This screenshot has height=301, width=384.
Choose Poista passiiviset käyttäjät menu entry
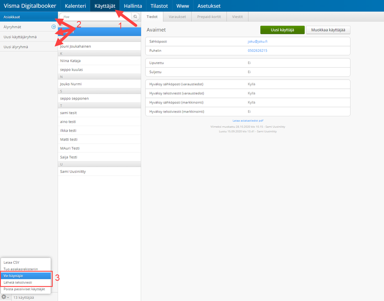pyautogui.click(x=26, y=289)
